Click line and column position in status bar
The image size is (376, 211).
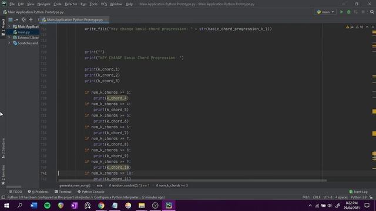pyautogui.click(x=306, y=198)
